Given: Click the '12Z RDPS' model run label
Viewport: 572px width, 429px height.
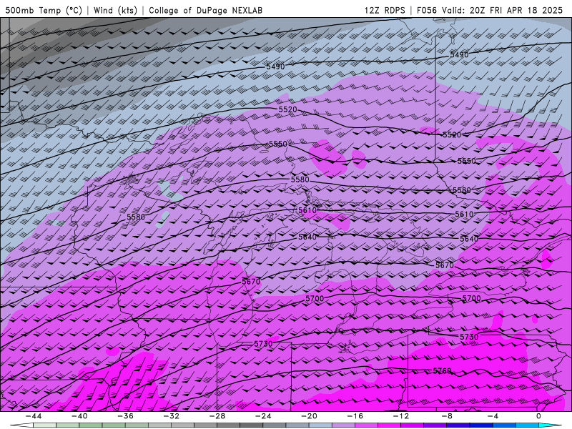Looking at the screenshot, I should [385, 10].
